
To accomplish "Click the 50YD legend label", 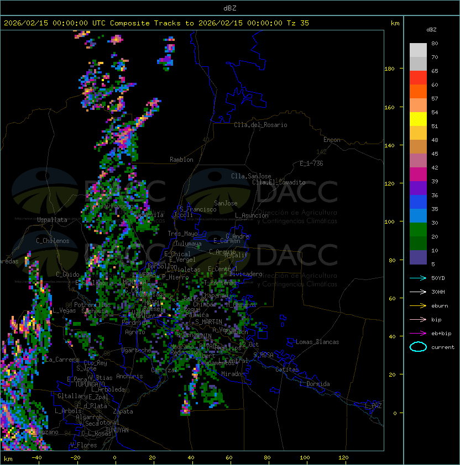I will [438, 278].
